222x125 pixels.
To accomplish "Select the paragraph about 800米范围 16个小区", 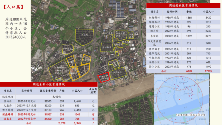I will (16, 28).
